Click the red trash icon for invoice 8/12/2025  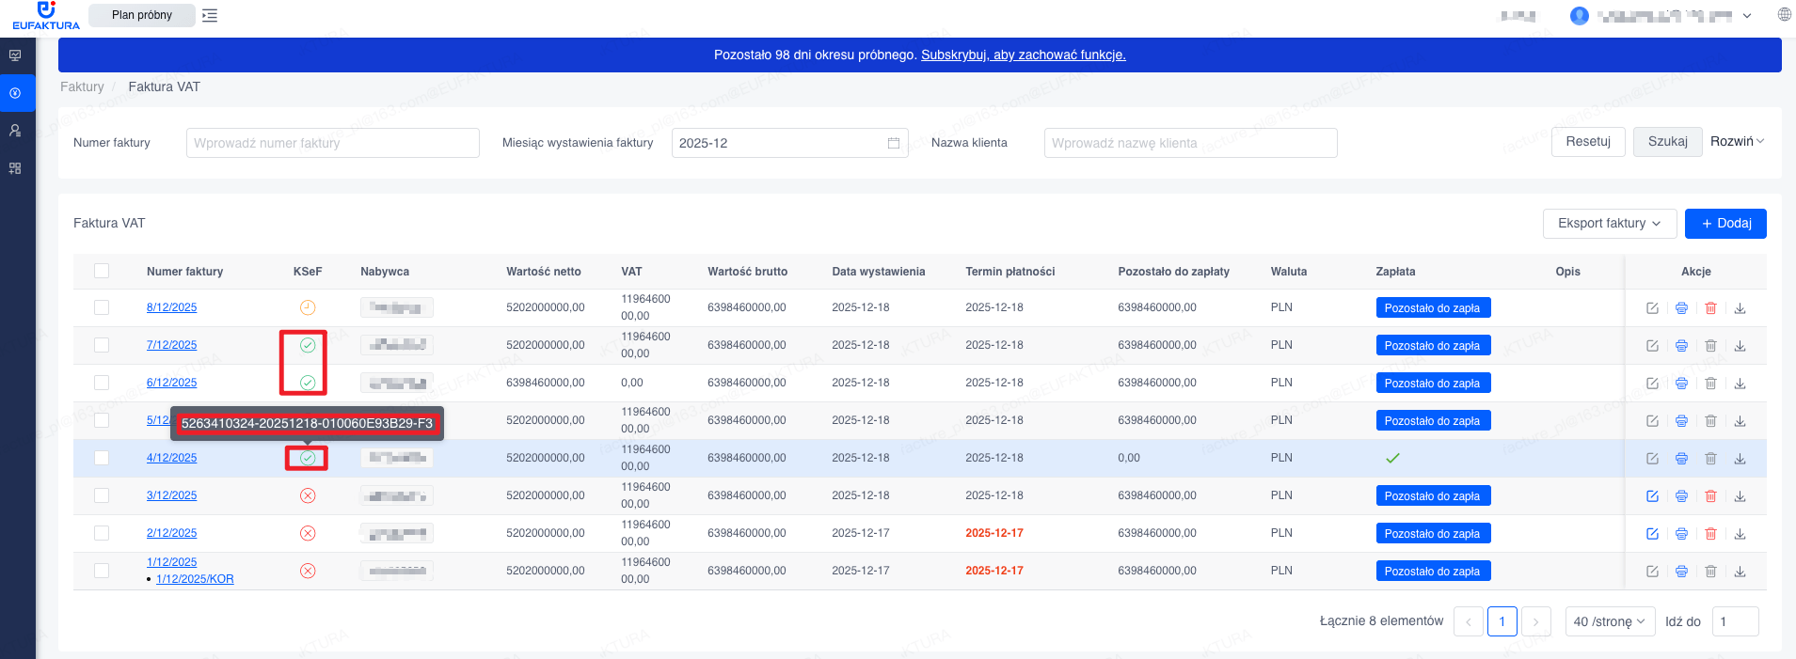[x=1710, y=308]
